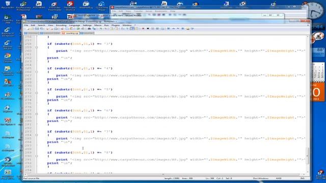This screenshot has height=183, width=326.
Task: Select the YTD Video Downloader desktop icon
Action: coord(55,6)
